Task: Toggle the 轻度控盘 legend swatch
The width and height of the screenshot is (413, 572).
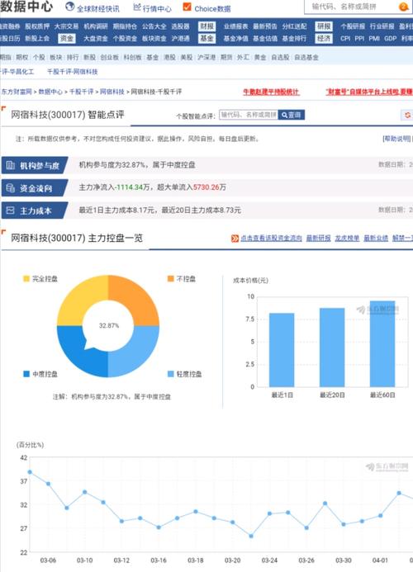Action: [170, 374]
